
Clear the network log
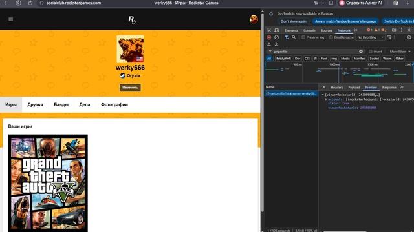(276, 37)
